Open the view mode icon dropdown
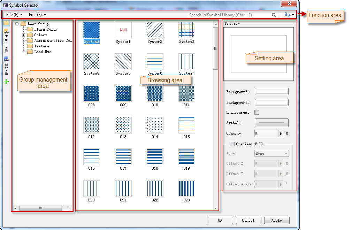The image size is (352, 230). pos(289,15)
